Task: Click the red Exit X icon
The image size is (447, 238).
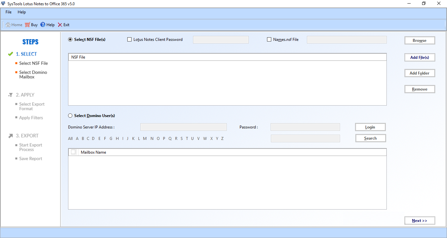Action: tap(60, 25)
